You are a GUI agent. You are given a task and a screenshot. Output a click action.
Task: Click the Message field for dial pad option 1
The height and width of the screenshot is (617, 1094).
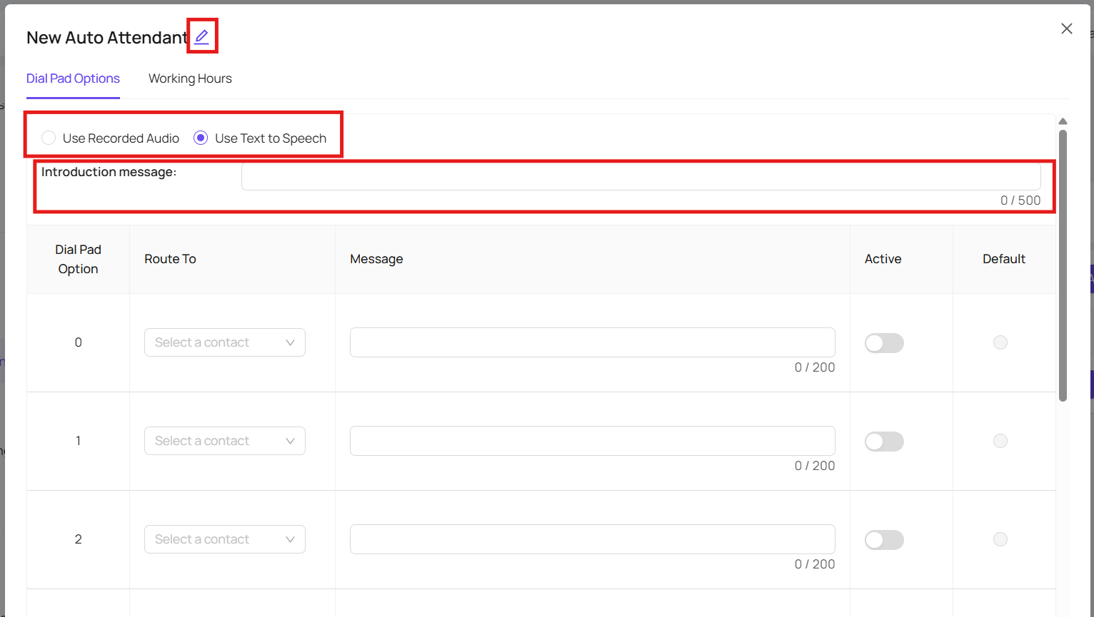click(x=593, y=441)
